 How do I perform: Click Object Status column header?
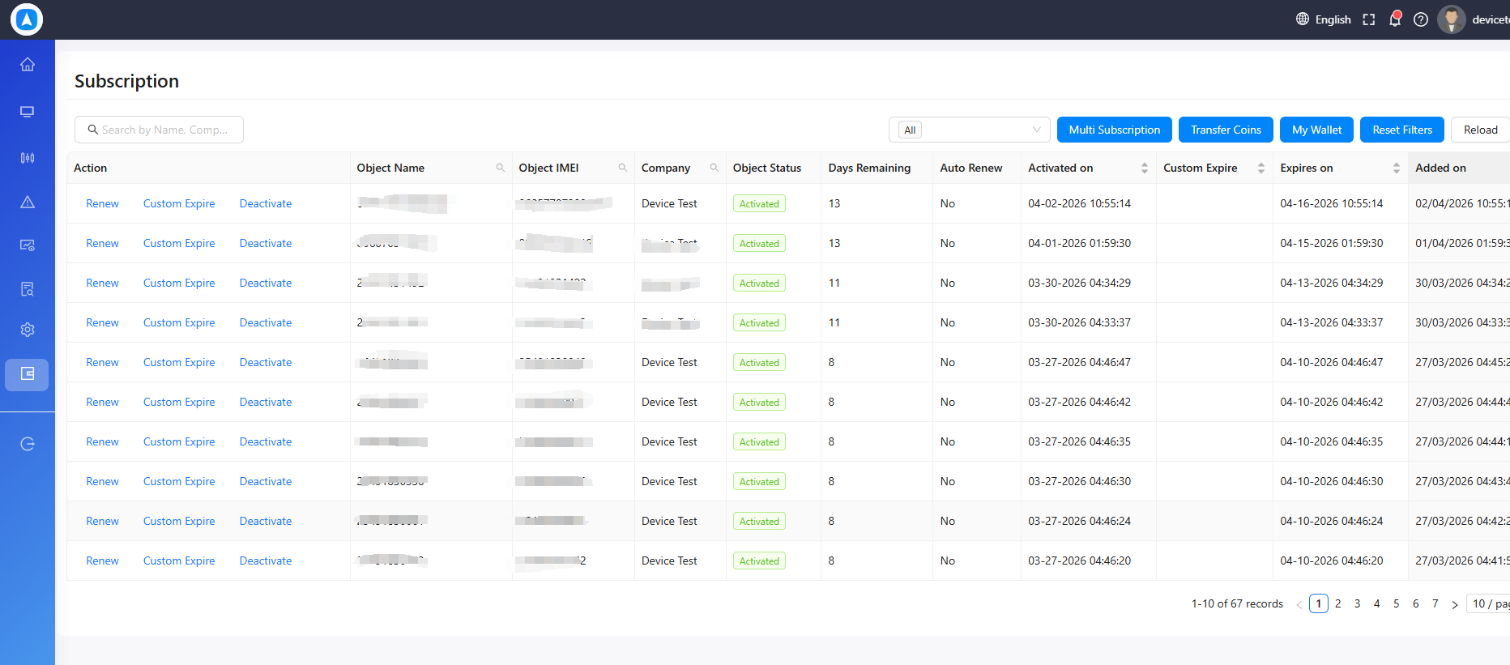tap(767, 168)
